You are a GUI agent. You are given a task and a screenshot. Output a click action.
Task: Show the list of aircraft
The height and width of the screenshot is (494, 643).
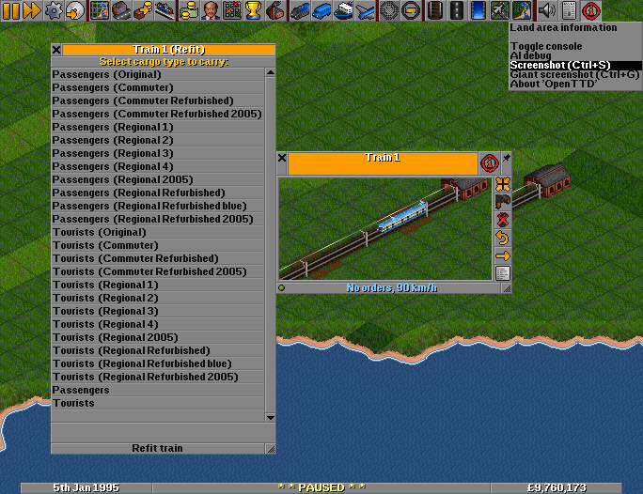pyautogui.click(x=364, y=10)
